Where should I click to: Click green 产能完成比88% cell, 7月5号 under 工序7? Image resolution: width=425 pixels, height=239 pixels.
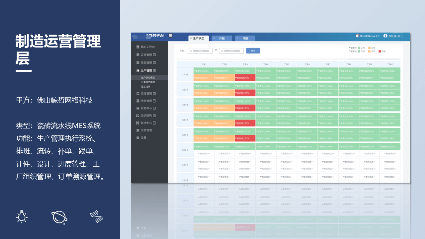pos(328,138)
